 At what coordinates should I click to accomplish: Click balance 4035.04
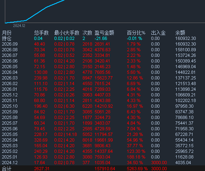point(183,163)
